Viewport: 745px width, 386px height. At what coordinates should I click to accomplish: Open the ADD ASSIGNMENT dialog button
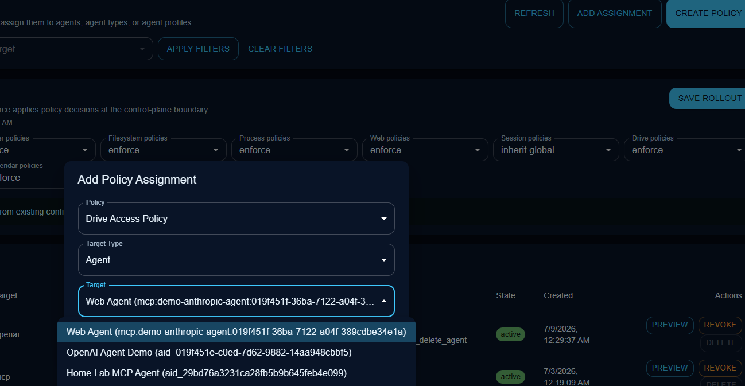615,13
